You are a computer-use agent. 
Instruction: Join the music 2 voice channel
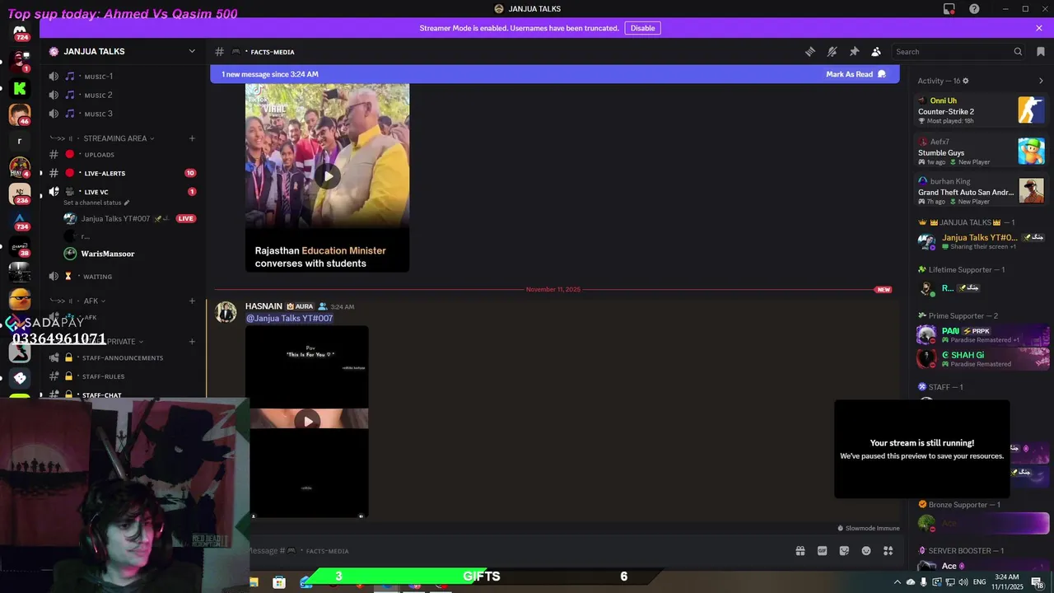tap(124, 95)
